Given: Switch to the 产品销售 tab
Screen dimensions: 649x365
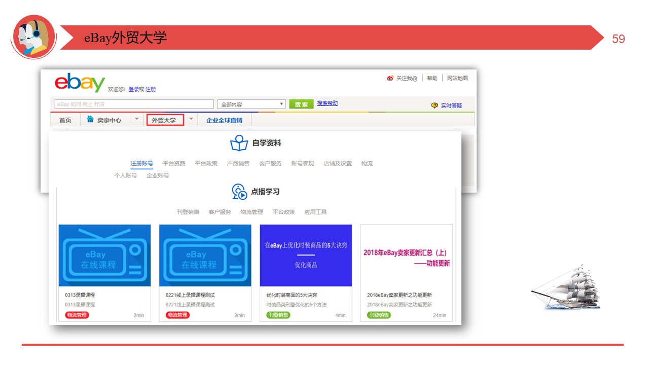Looking at the screenshot, I should tap(238, 163).
